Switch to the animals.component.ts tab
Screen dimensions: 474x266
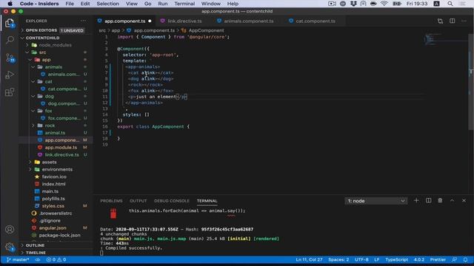point(249,21)
